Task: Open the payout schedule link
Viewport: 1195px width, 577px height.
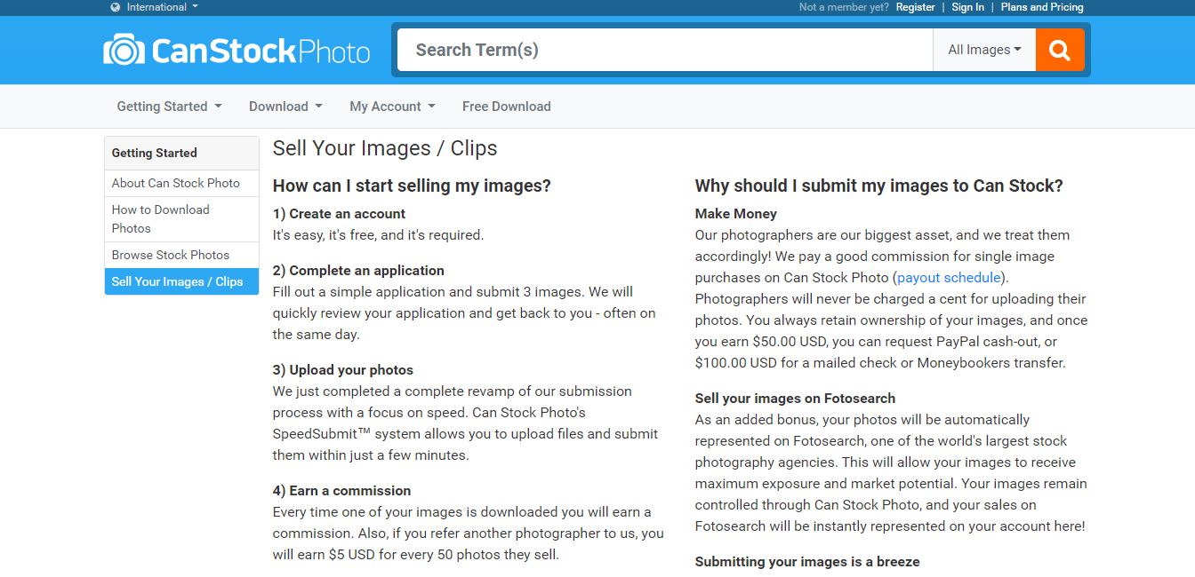Action: (x=949, y=278)
